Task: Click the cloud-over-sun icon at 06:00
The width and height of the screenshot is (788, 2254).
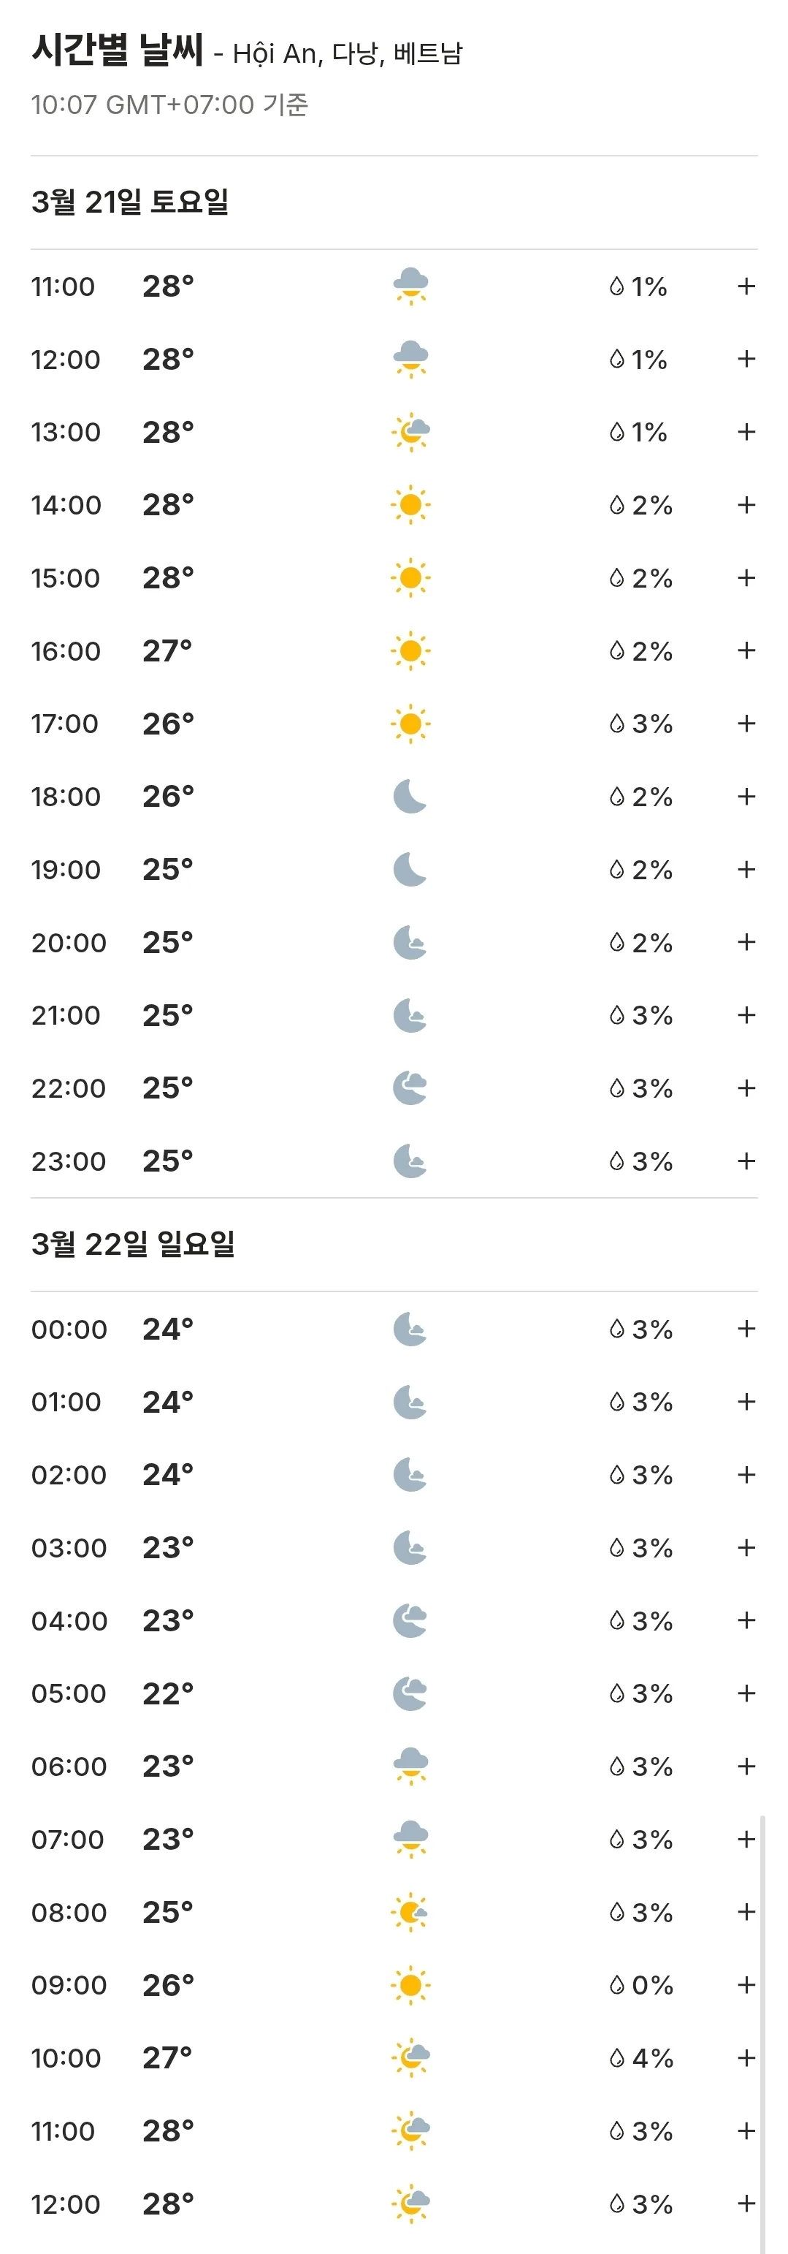Action: click(x=410, y=1767)
